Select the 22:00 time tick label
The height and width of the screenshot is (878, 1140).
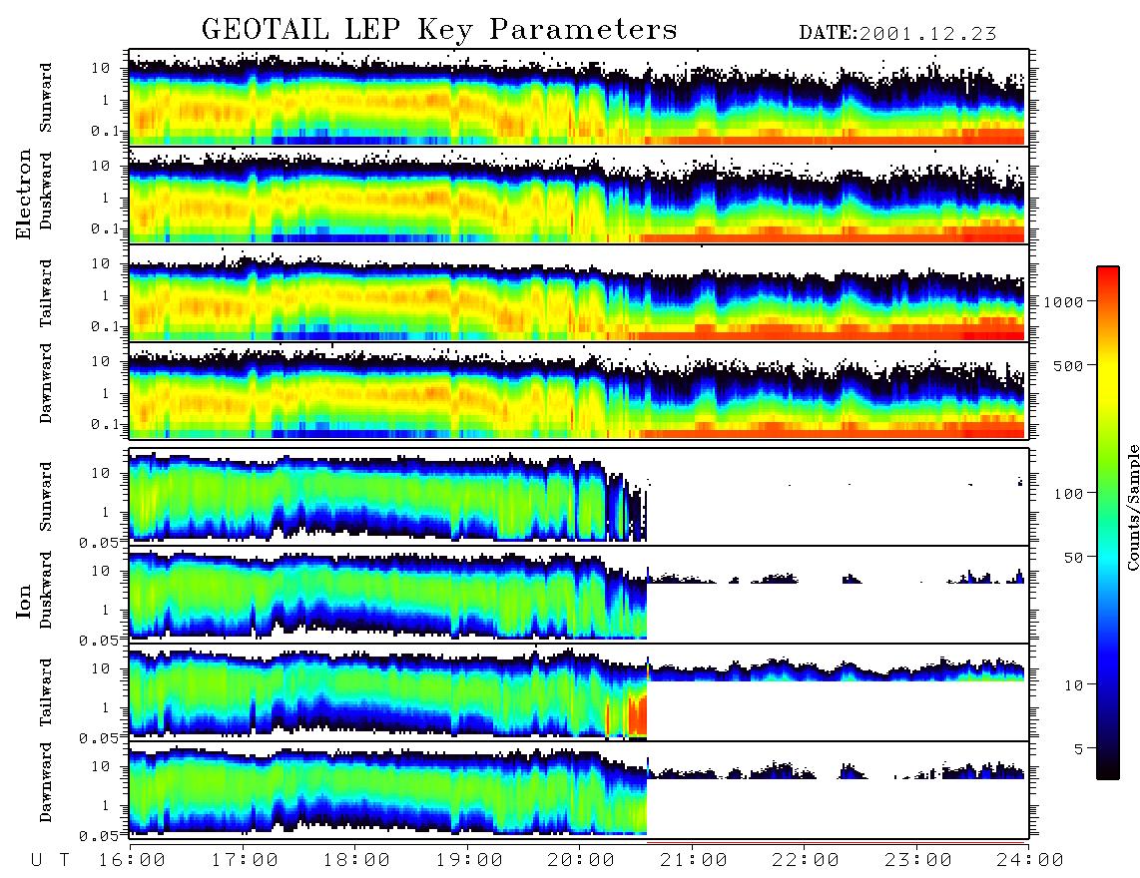pos(807,860)
